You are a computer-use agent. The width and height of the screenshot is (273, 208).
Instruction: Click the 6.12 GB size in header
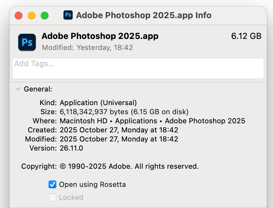tap(246, 36)
